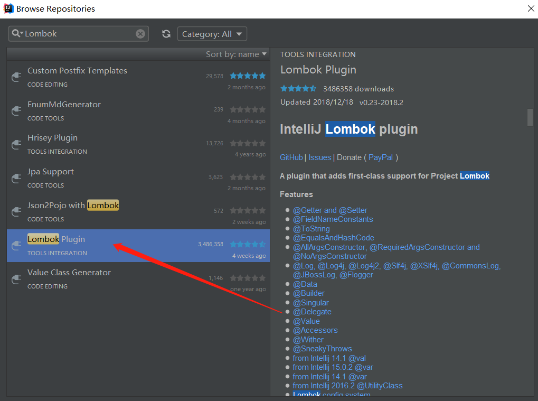Click the description panel scrollbar thumb
The height and width of the screenshot is (401, 538).
[530, 117]
